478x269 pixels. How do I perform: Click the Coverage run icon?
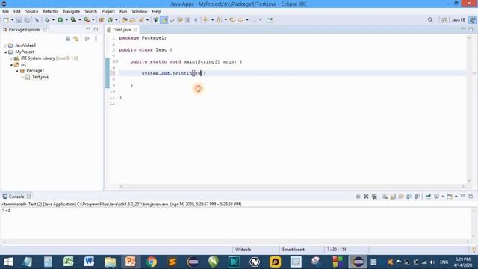73,20
